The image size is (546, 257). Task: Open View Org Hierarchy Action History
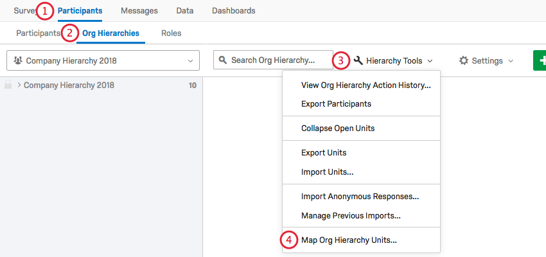pos(365,85)
